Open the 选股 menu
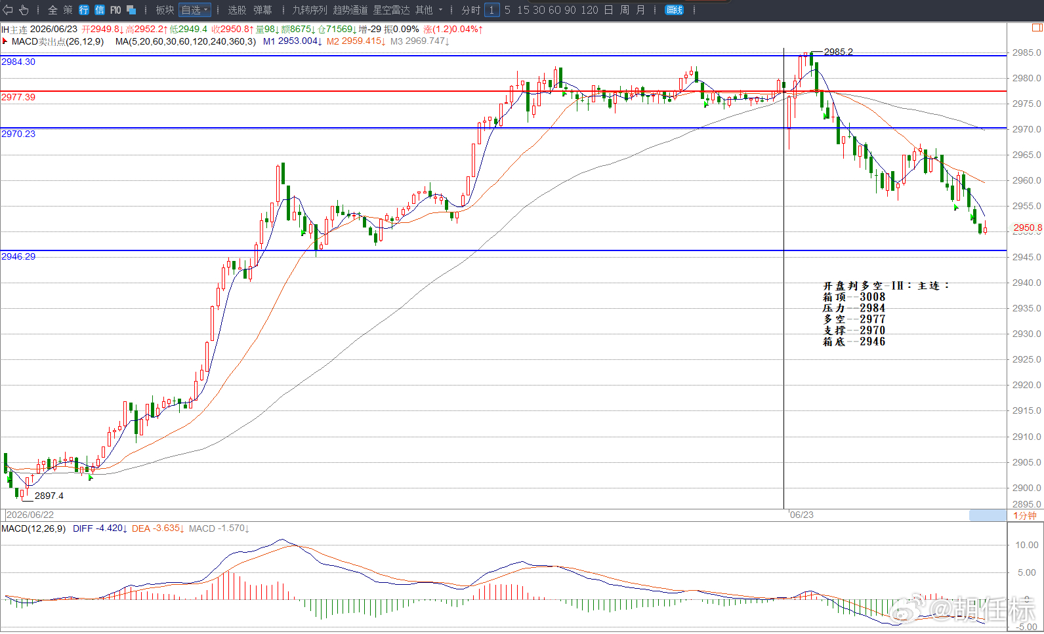 pos(237,10)
